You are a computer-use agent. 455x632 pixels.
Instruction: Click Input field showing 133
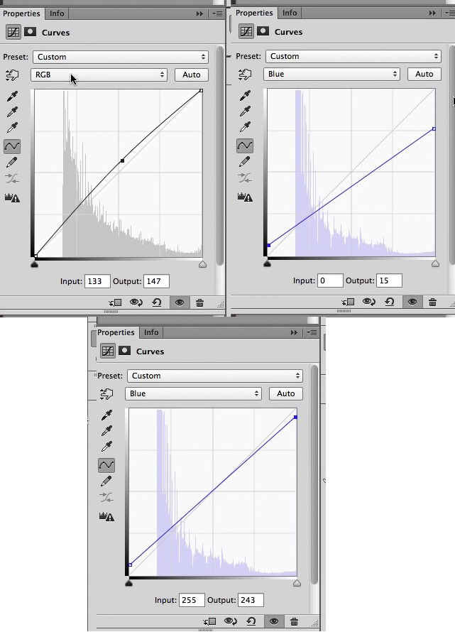point(97,281)
